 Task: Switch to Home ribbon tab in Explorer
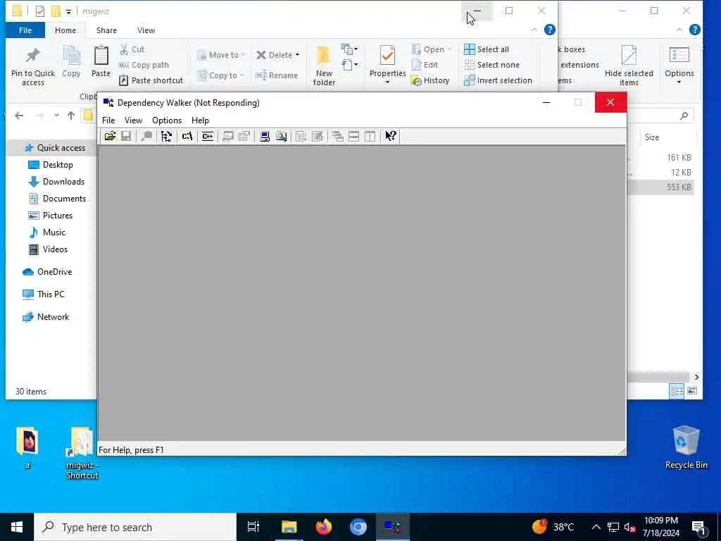pyautogui.click(x=65, y=30)
